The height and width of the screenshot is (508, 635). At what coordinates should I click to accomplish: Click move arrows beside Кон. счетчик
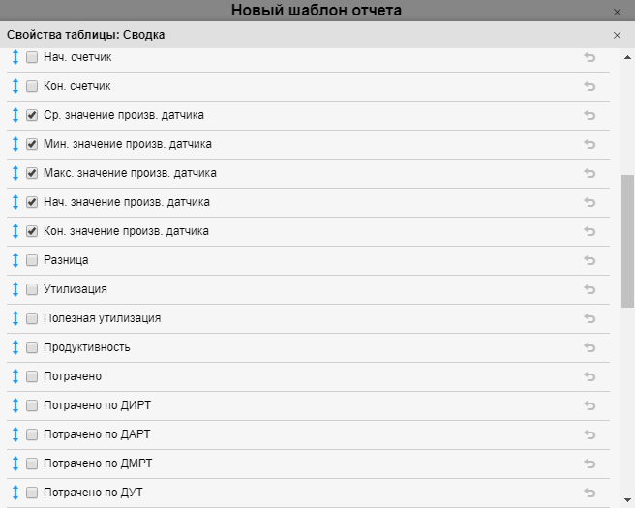15,86
